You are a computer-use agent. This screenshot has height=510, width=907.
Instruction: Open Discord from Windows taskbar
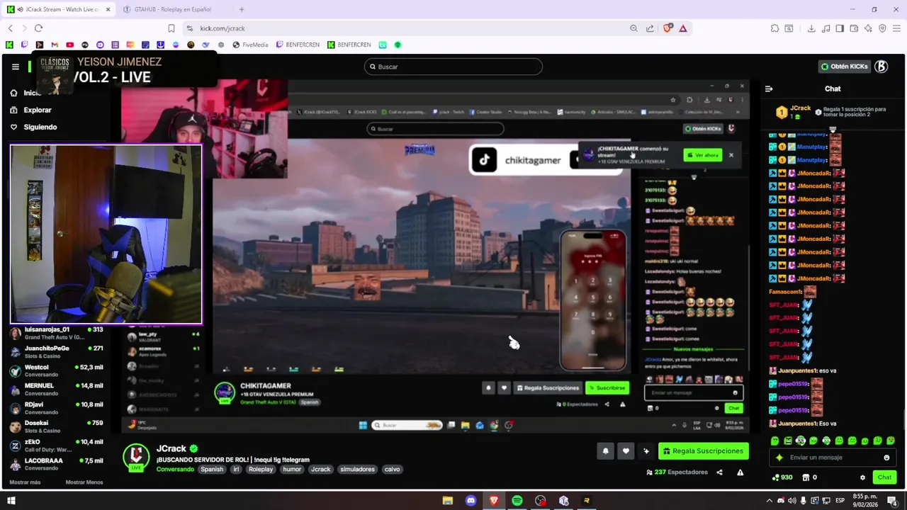coord(471,501)
